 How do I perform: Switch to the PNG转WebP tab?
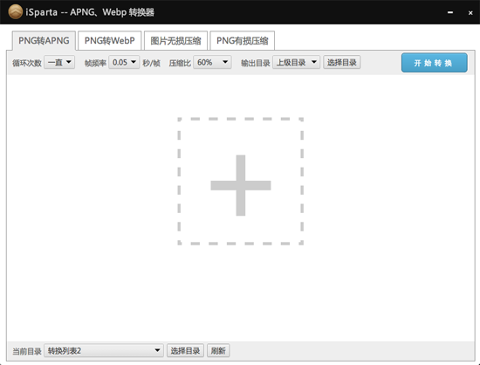click(x=110, y=40)
